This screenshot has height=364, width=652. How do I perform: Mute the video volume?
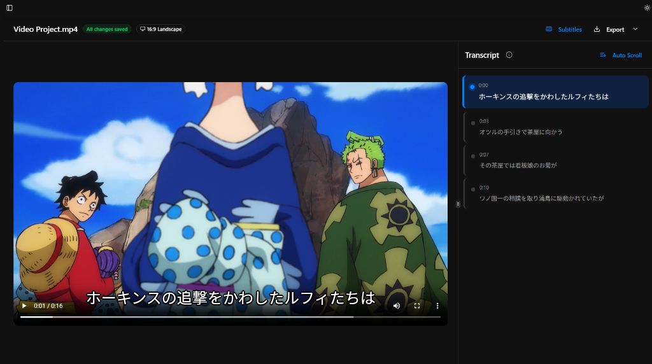[397, 306]
